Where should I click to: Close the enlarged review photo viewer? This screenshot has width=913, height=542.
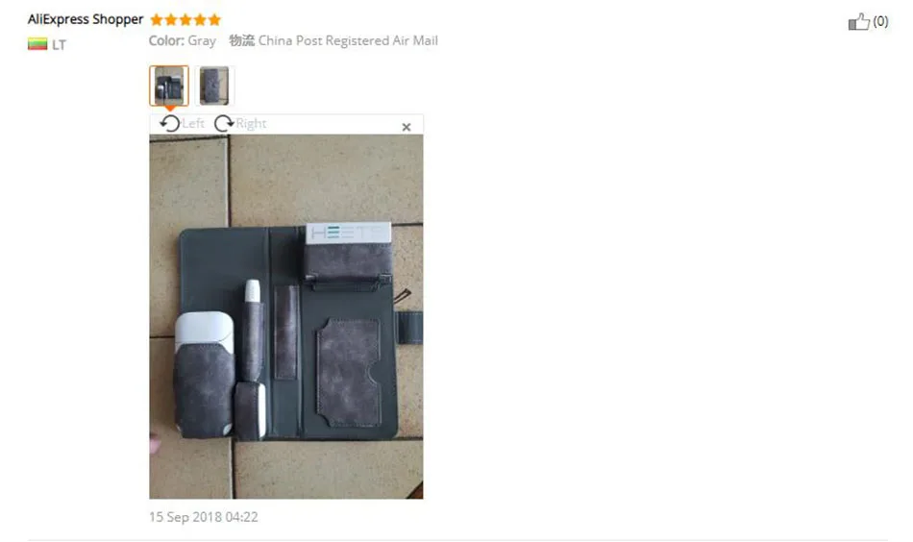[x=407, y=127]
